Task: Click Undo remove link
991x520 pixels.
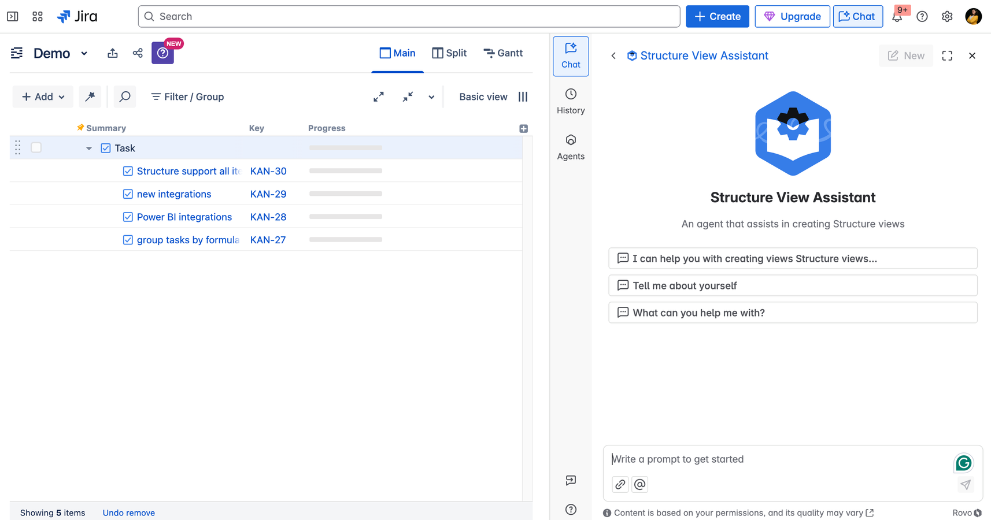Action: point(128,512)
